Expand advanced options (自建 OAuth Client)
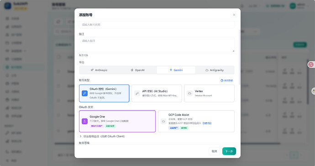The height and width of the screenshot is (166, 315). 102,136
